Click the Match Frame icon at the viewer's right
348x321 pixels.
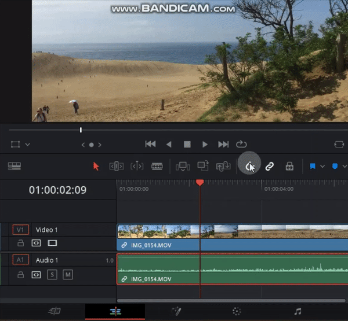tap(339, 145)
